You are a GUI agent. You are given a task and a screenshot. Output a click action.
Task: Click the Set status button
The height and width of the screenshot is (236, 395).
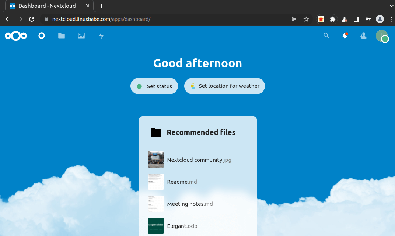tap(154, 86)
